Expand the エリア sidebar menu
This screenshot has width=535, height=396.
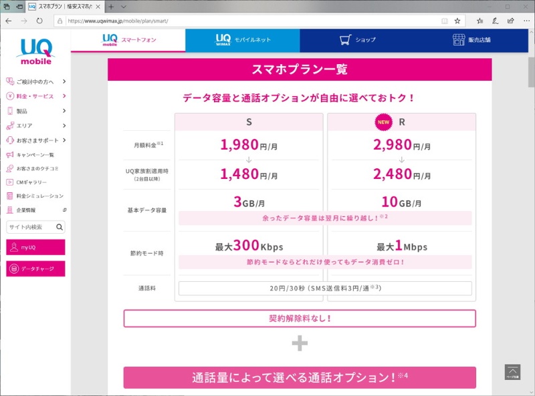click(36, 126)
